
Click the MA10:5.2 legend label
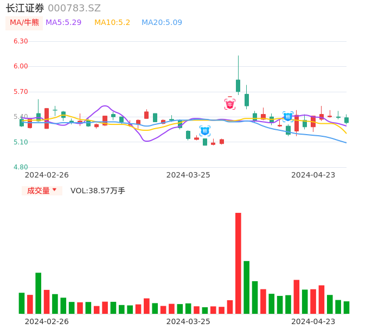pos(112,23)
